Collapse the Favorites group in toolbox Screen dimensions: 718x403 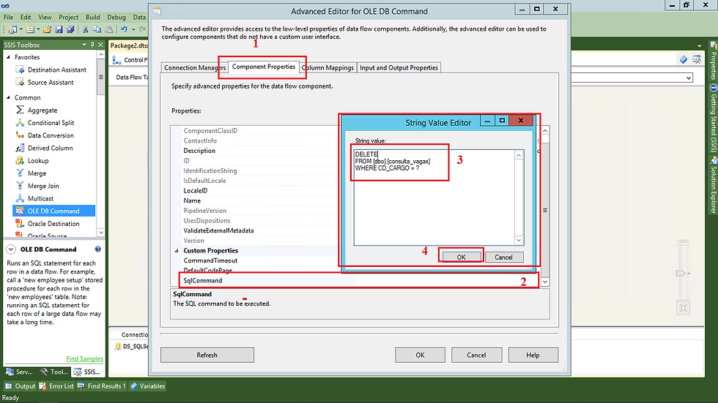tap(8, 57)
